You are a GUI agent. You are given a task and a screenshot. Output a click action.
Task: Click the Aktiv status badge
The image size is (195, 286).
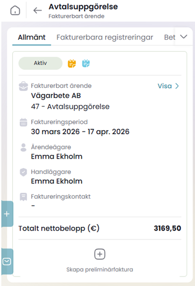(40, 63)
